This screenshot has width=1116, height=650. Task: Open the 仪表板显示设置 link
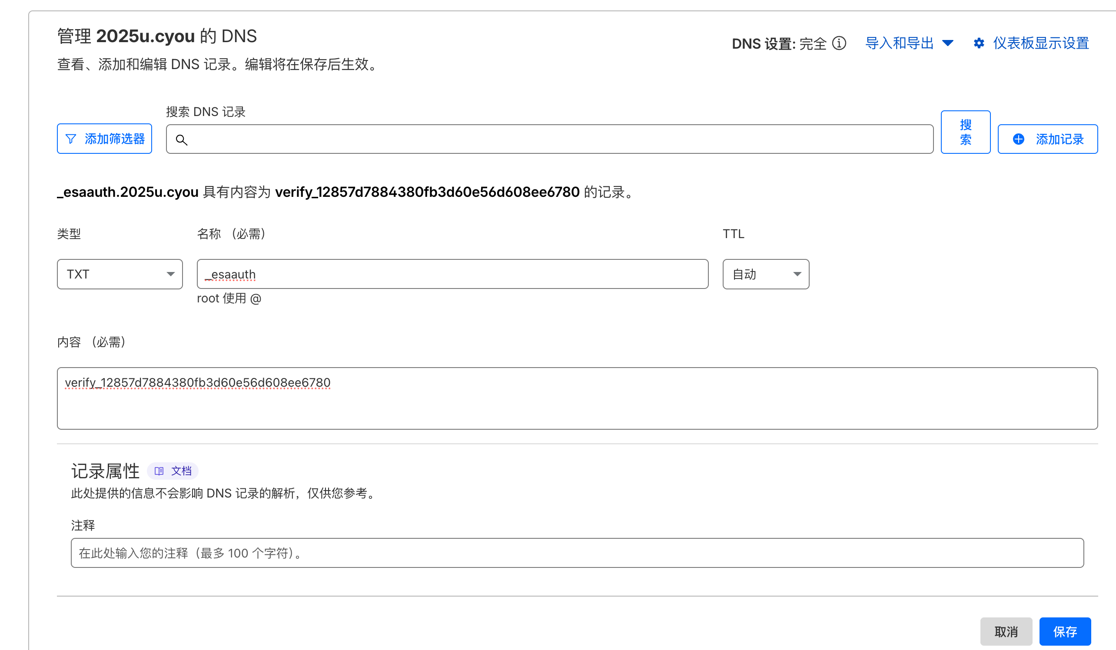coord(1041,43)
